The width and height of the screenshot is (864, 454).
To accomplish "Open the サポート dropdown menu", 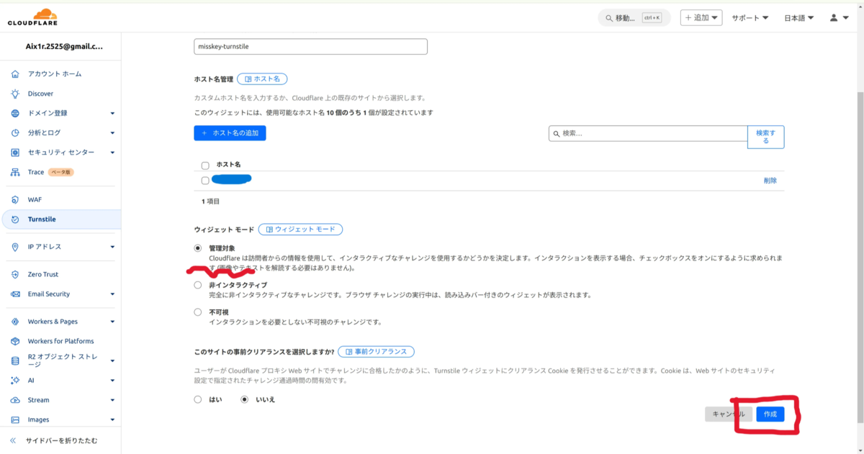I will click(x=750, y=17).
